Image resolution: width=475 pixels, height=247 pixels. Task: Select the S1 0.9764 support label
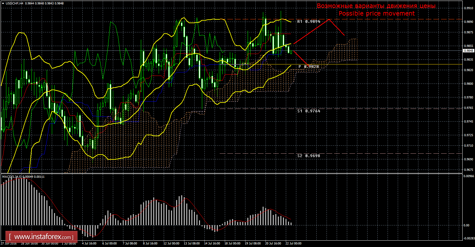(x=309, y=111)
